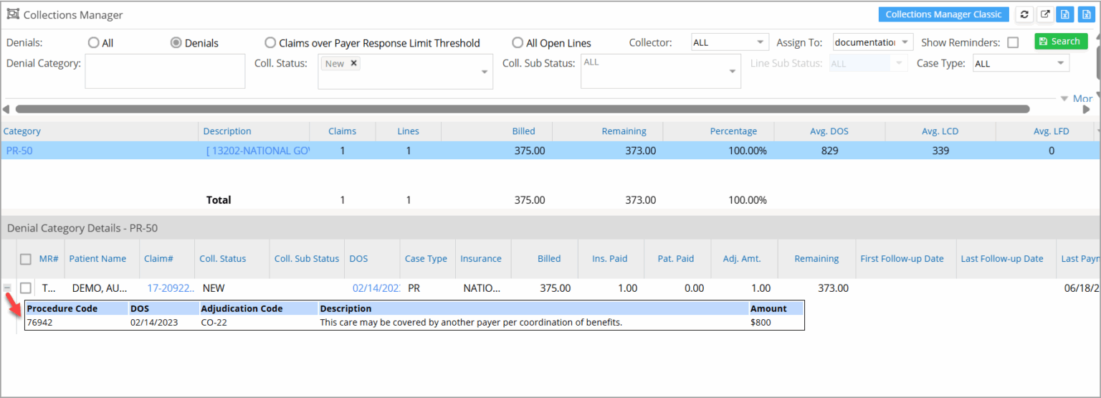Sort by the Patient Name column header

click(x=97, y=259)
